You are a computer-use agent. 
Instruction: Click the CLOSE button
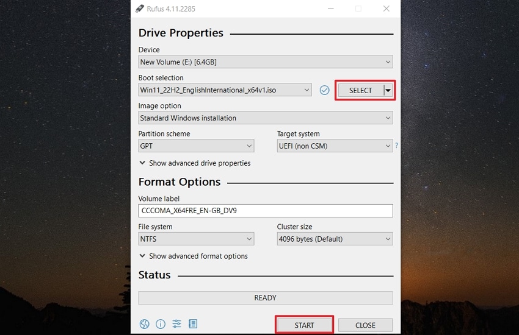point(365,325)
